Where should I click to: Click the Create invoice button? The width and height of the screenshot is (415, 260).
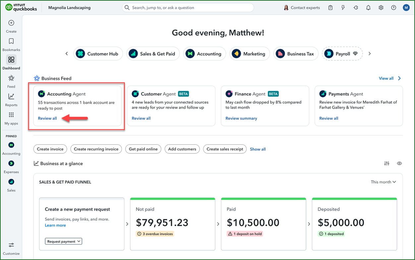click(50, 149)
